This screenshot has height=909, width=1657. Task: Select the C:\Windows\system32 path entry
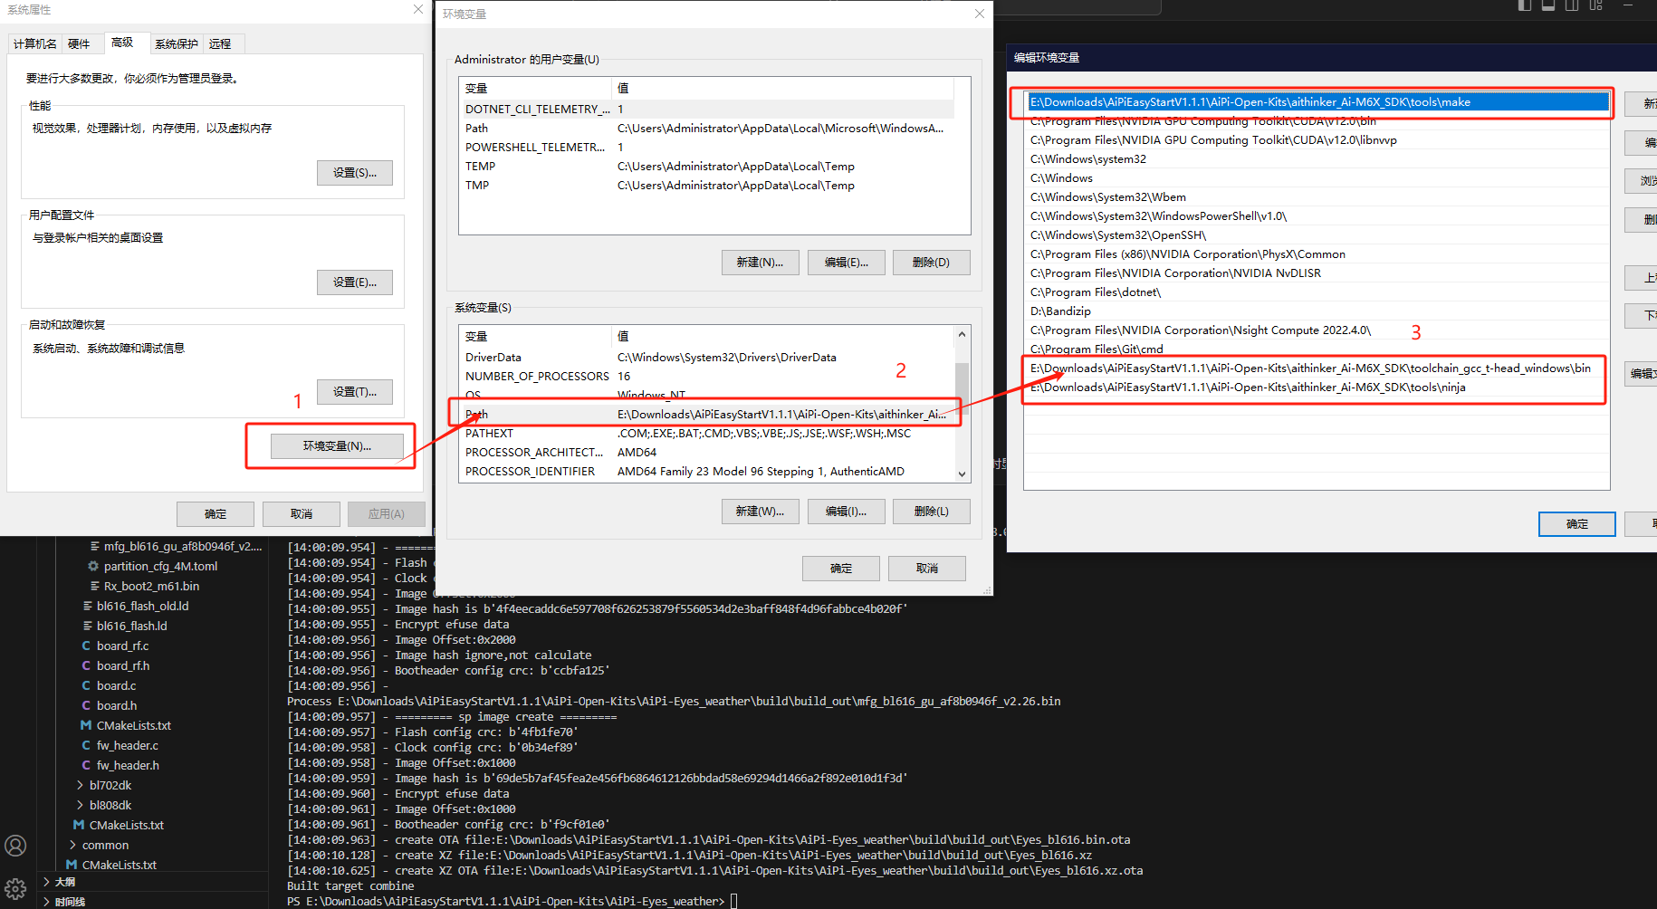[1317, 159]
